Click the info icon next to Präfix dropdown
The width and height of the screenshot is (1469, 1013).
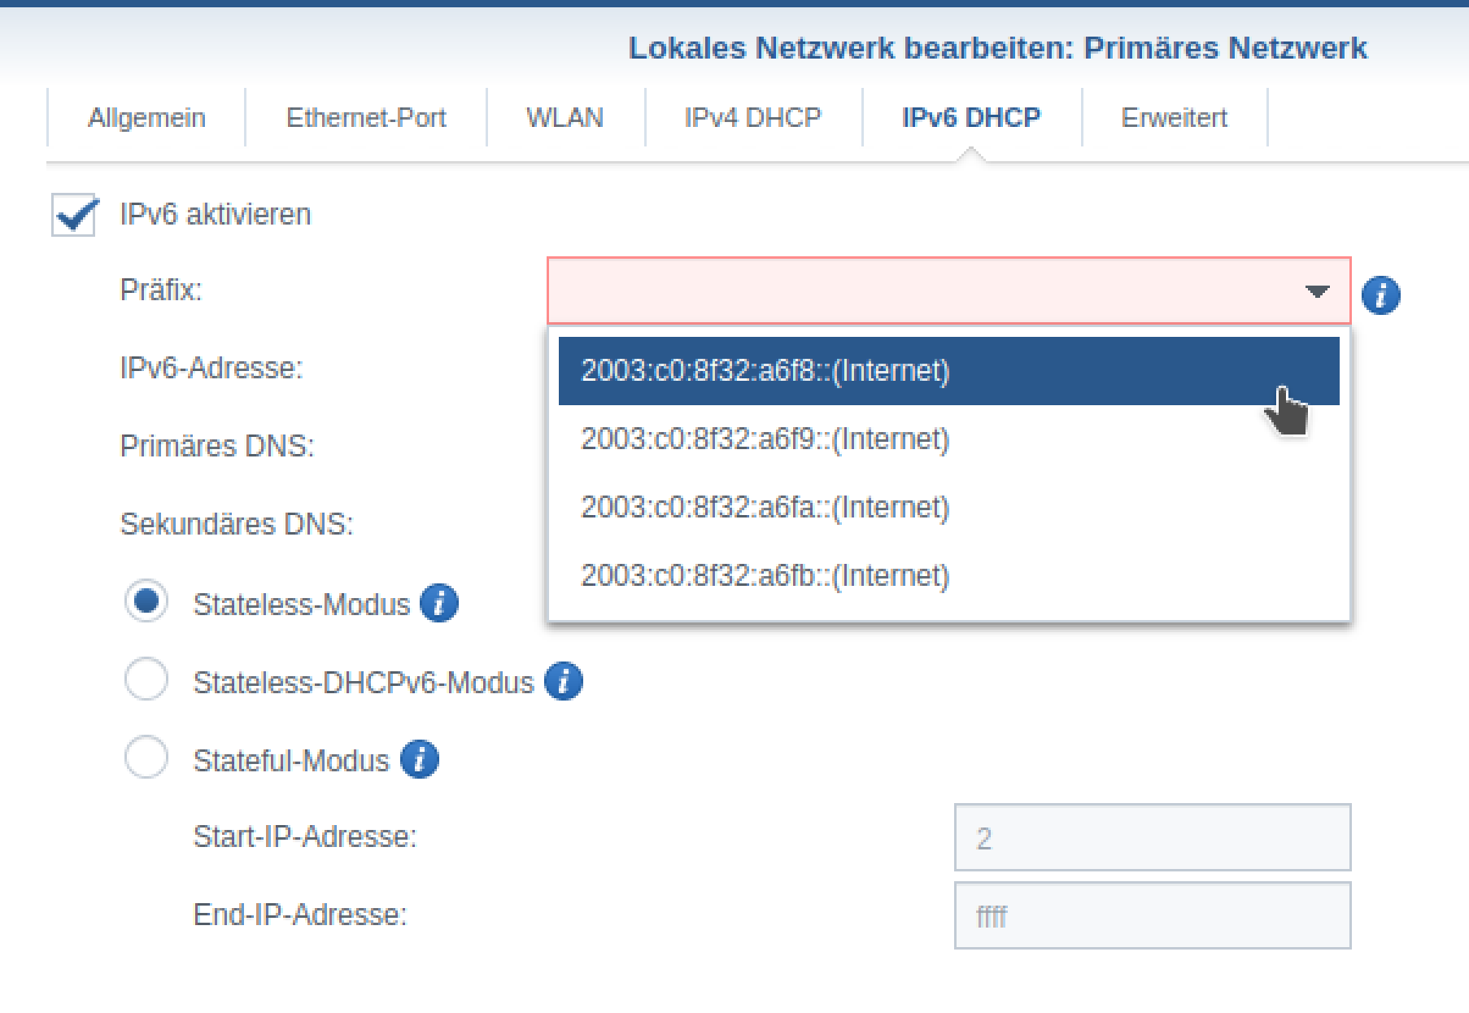click(x=1380, y=295)
